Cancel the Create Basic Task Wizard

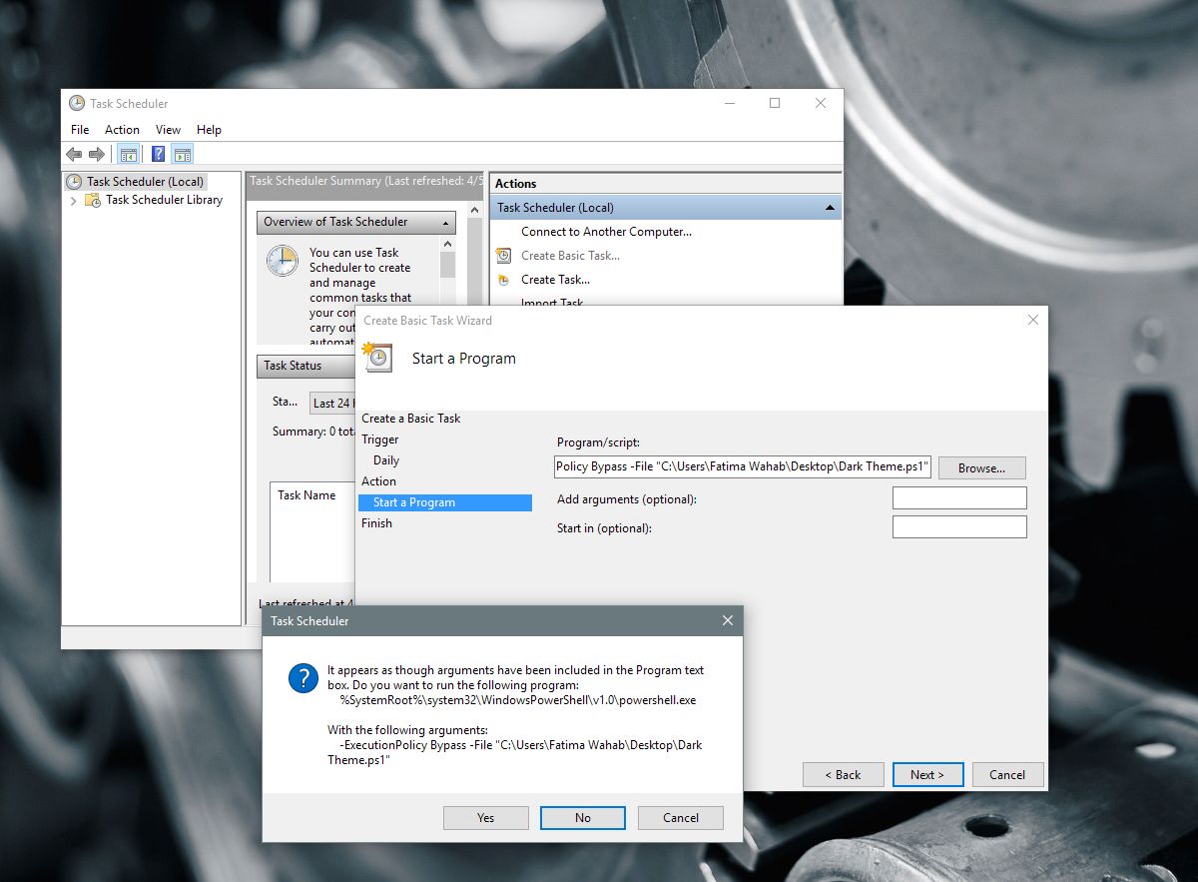point(1007,774)
